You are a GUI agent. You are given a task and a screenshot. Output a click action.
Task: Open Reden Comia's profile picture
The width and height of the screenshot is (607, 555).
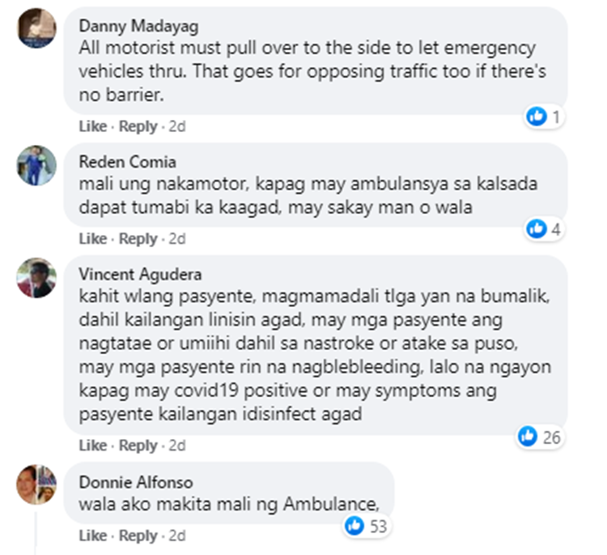click(x=36, y=165)
